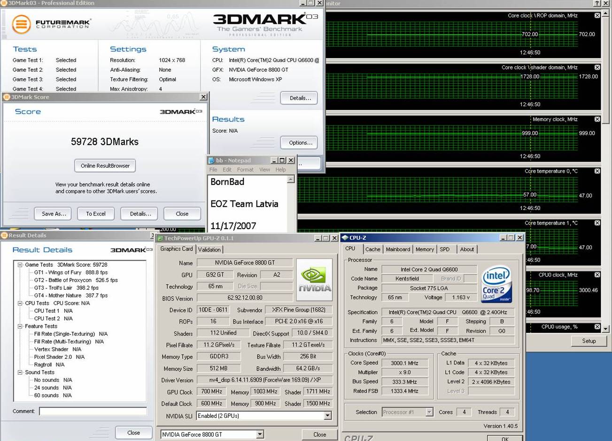
Task: Select Ragtroll tree row
Action: click(49, 365)
